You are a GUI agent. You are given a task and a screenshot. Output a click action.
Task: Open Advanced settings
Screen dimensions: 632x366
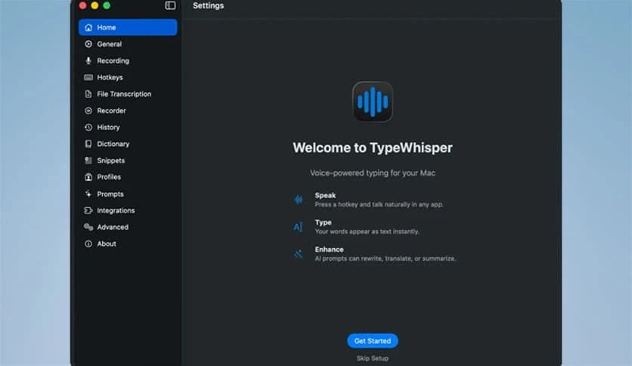tap(128, 227)
